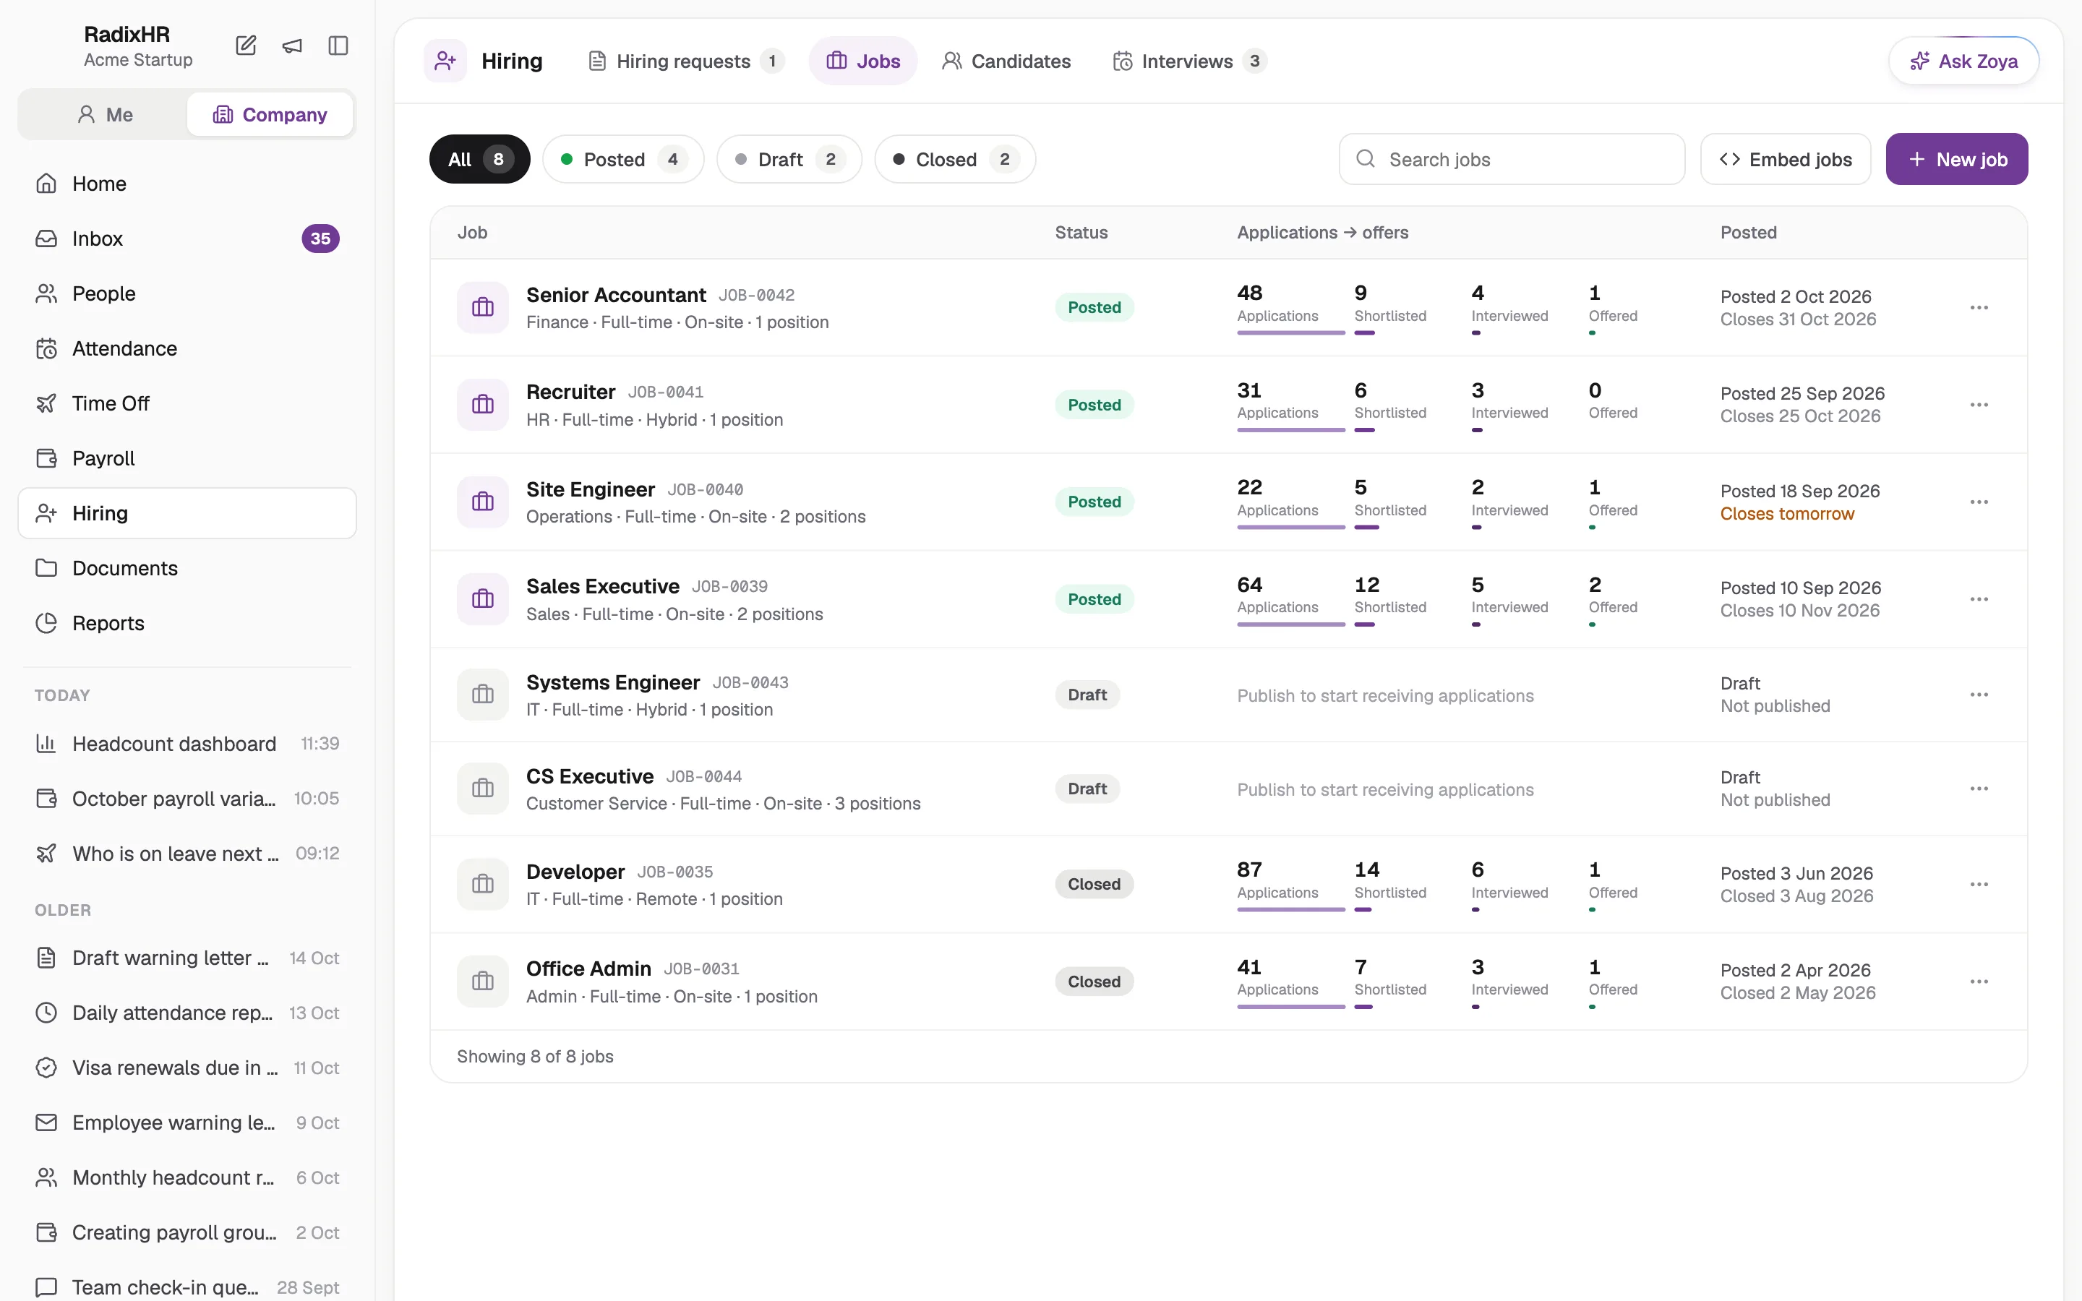2082x1301 pixels.
Task: Filter jobs by Draft status
Action: [x=789, y=159]
